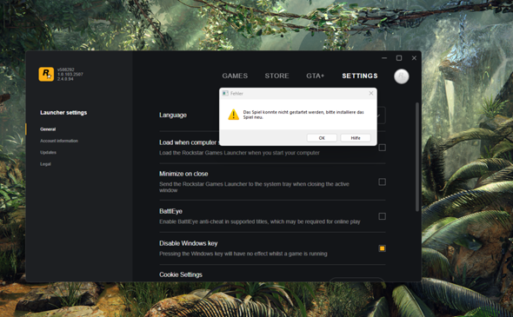Confirm the error with OK button
The width and height of the screenshot is (513, 317).
[322, 138]
